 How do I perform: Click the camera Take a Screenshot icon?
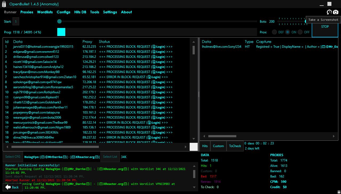click(x=335, y=12)
